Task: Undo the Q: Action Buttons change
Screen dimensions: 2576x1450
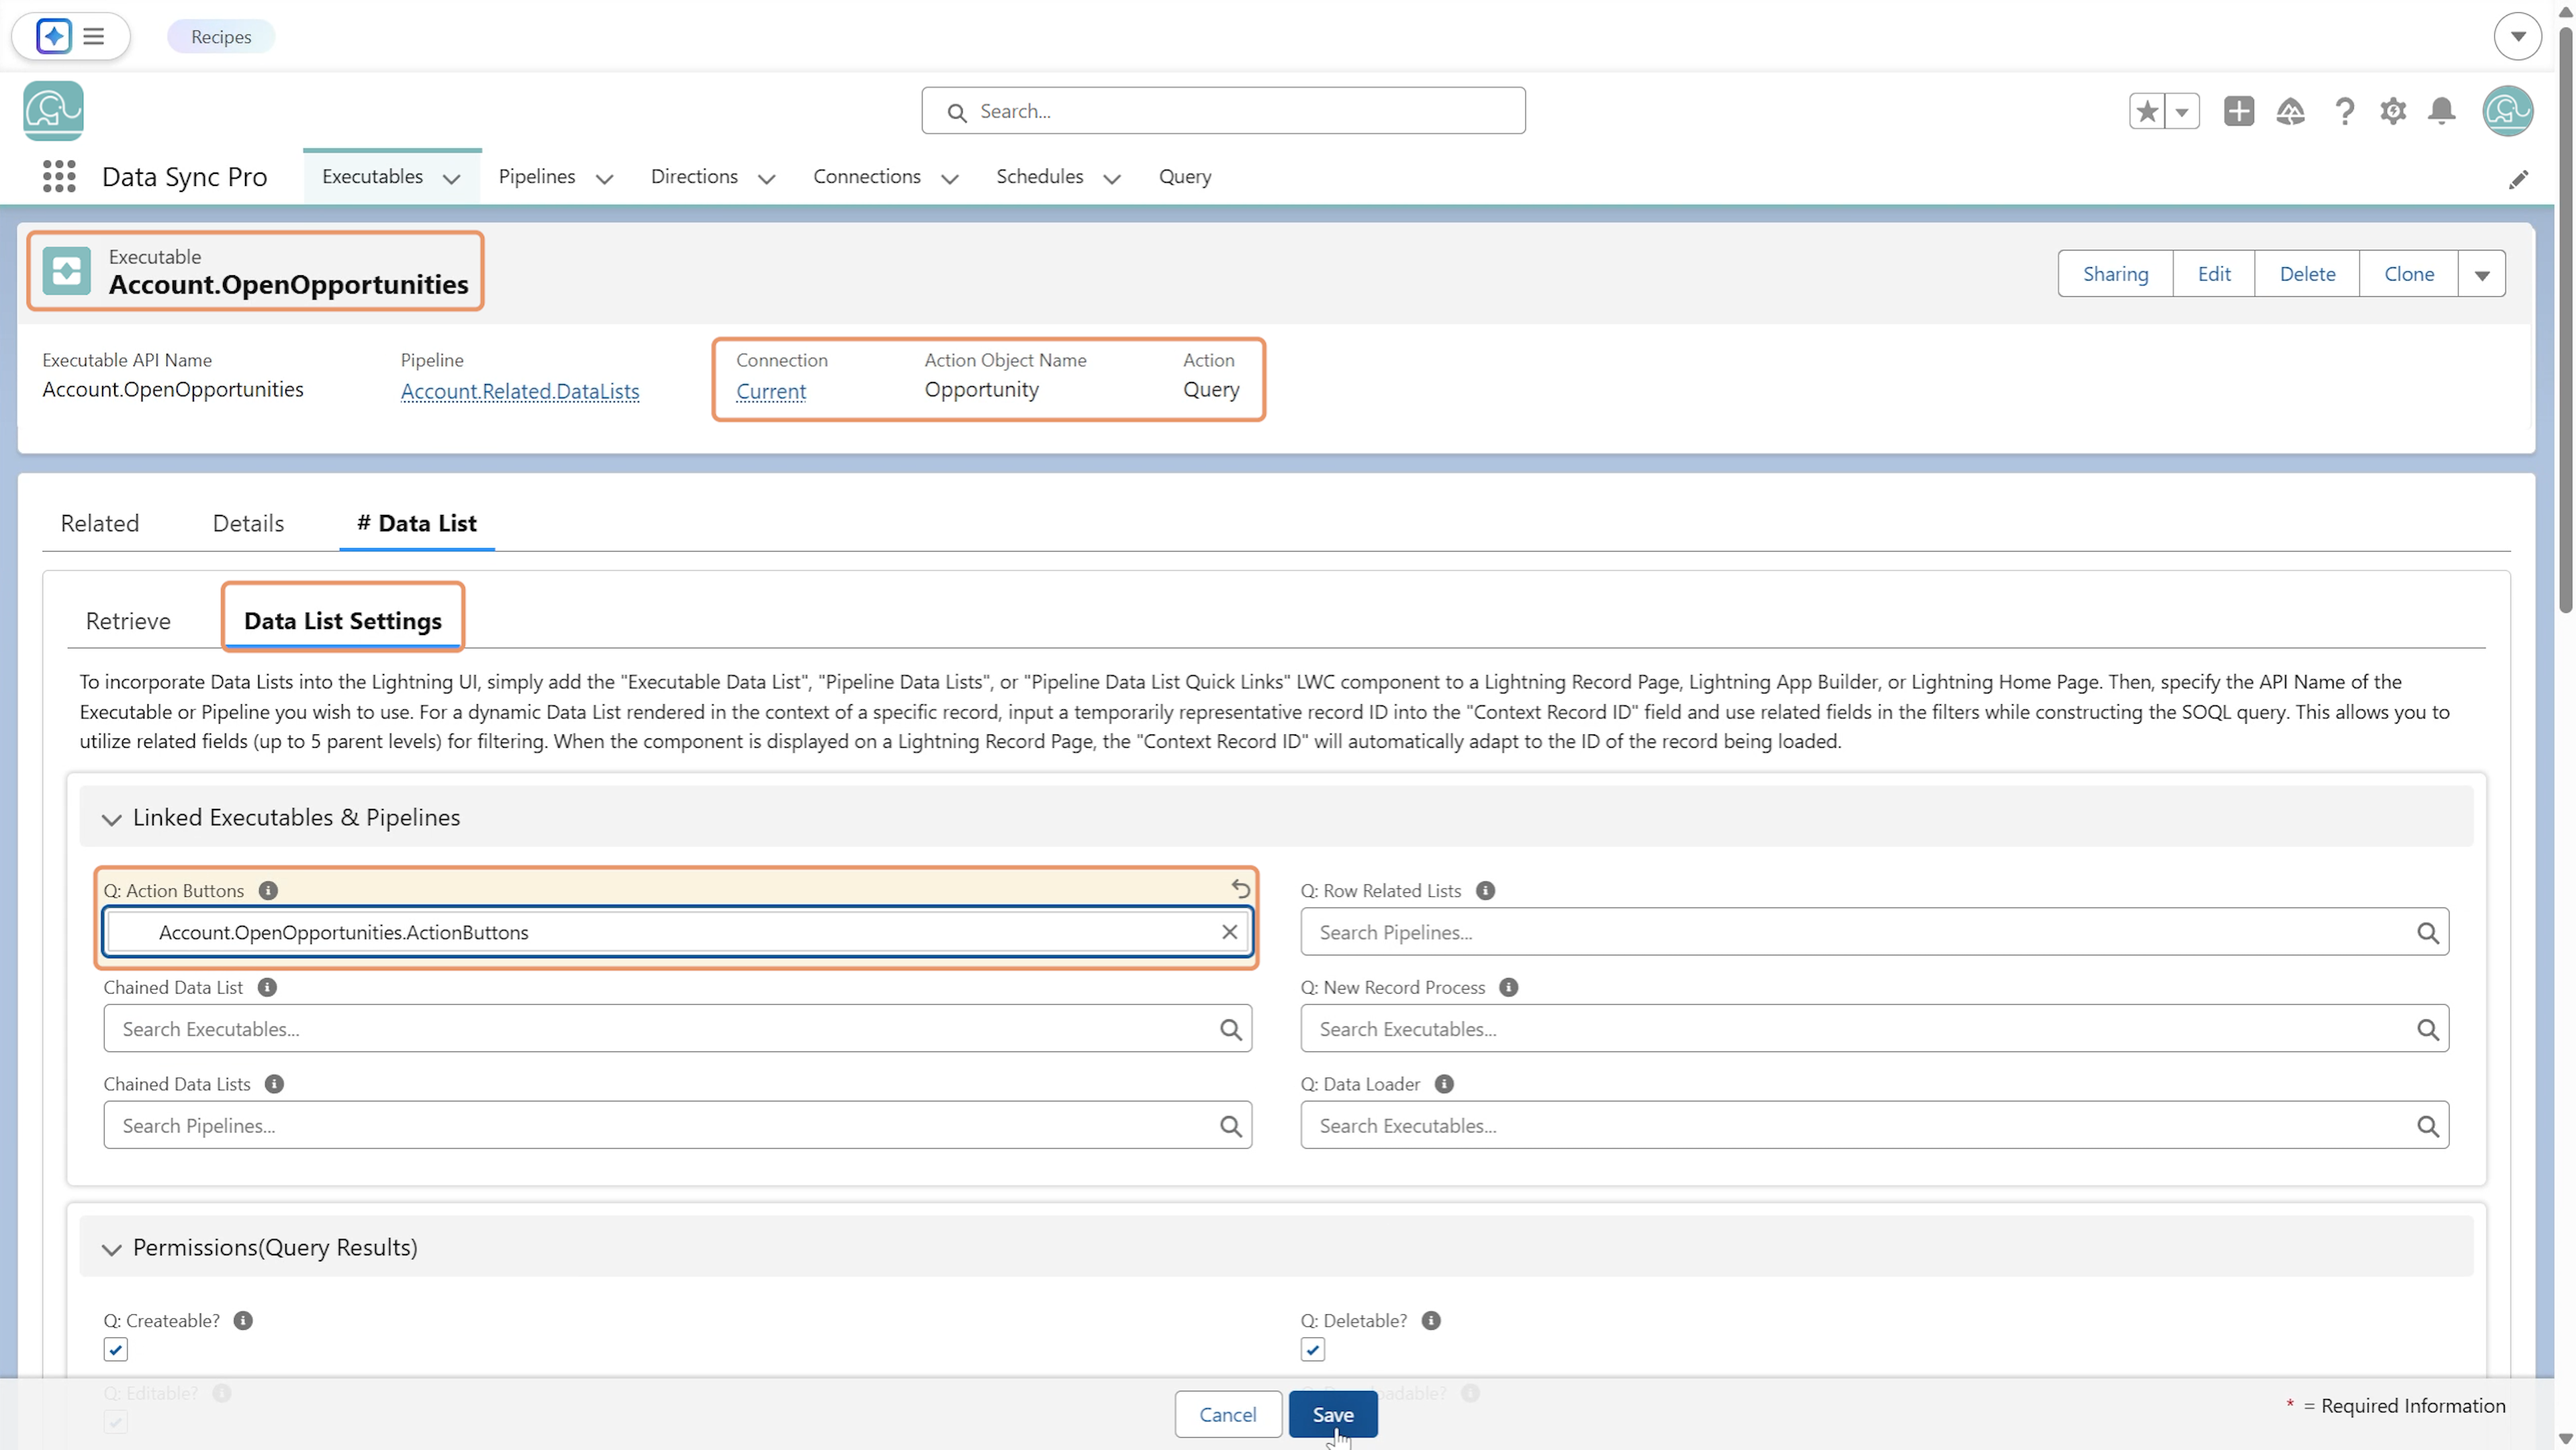Action: tap(1240, 887)
